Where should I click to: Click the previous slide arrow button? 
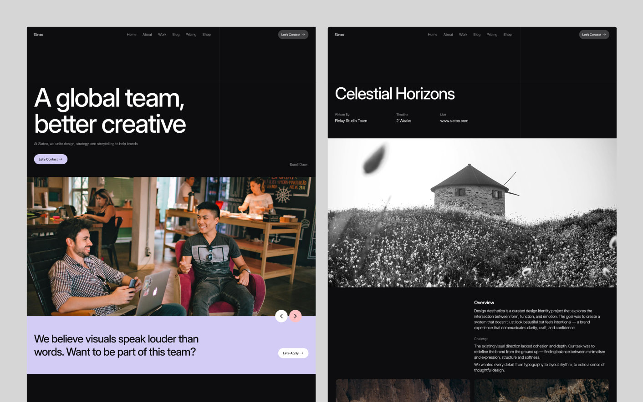pos(281,316)
